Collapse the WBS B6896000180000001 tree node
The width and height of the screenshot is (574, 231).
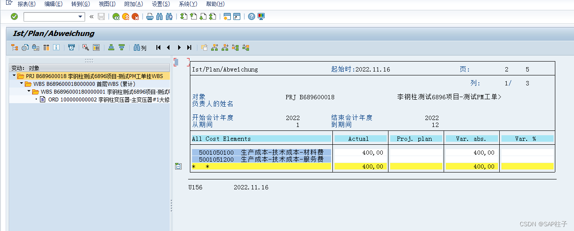[29, 91]
